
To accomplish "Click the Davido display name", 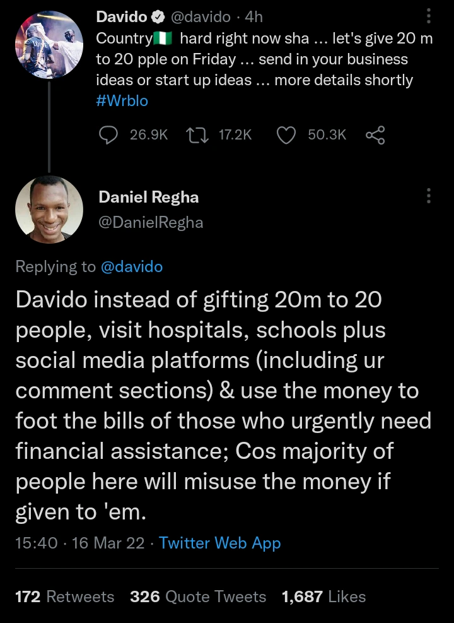I will 121,18.
